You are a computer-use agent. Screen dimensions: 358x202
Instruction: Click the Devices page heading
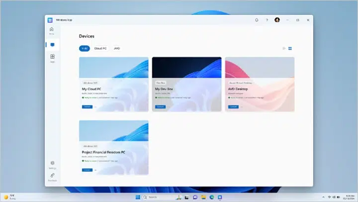(87, 36)
